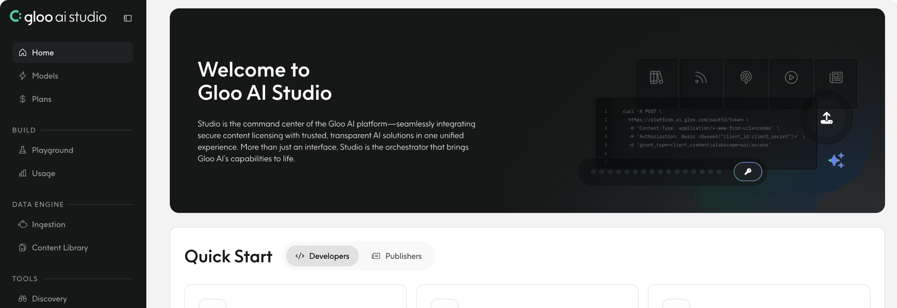Switch Quick Start to Publishers tab
This screenshot has width=897, height=308.
(397, 256)
